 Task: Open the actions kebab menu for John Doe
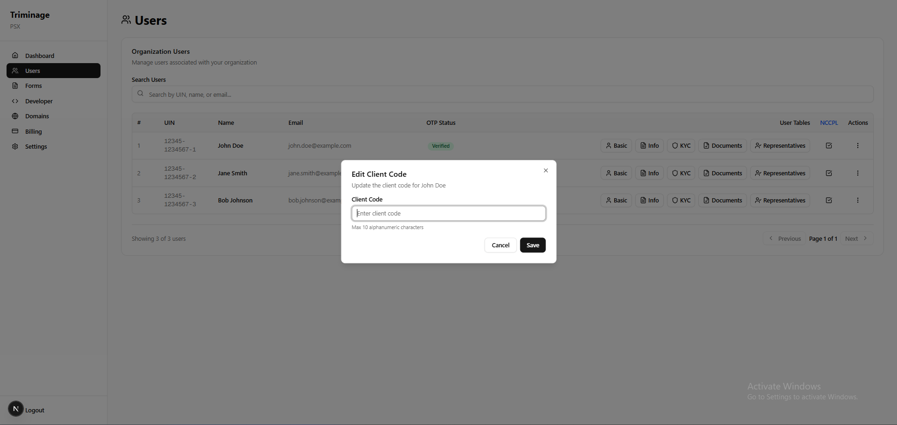coord(858,145)
